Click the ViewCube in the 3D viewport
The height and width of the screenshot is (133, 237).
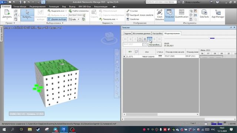109,37
